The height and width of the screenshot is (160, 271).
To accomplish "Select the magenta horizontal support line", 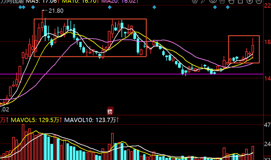I will tap(131, 74).
